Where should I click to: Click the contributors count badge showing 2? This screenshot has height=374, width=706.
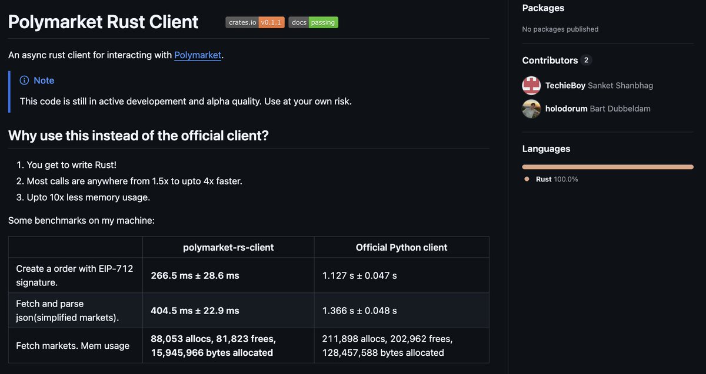(x=586, y=60)
